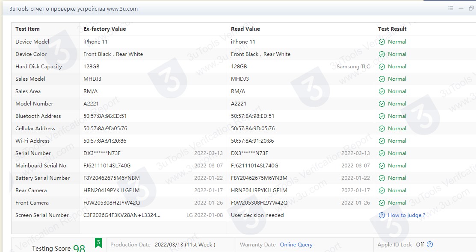Click the Ex-factory Value column header

tap(104, 29)
